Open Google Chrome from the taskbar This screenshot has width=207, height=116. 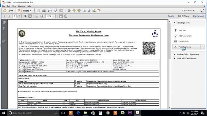pyautogui.click(x=108, y=113)
